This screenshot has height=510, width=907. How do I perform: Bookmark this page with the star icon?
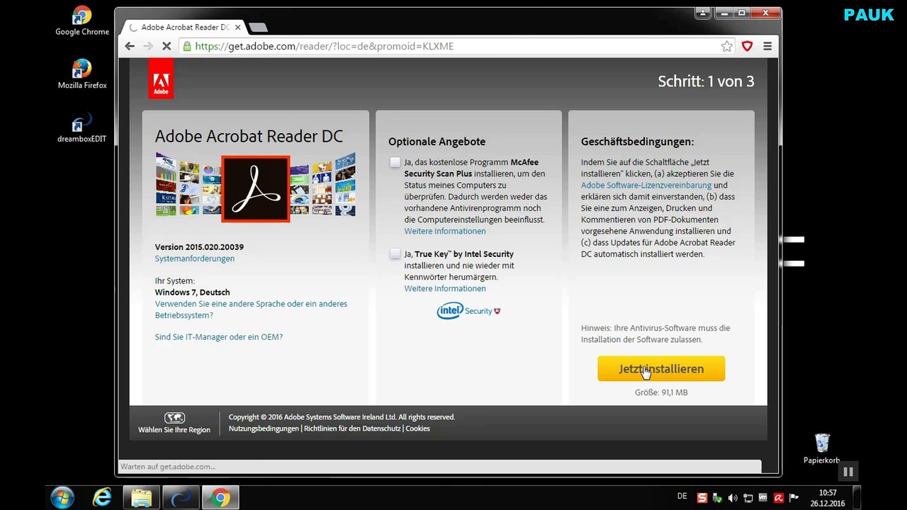(727, 46)
